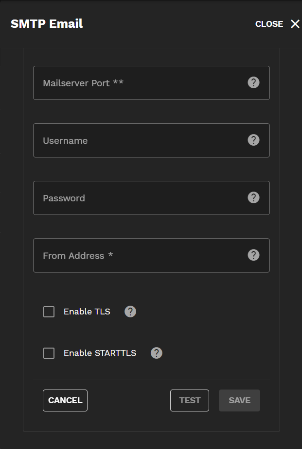302x449 pixels.
Task: Click the disabled SAVE button
Action: [239, 400]
